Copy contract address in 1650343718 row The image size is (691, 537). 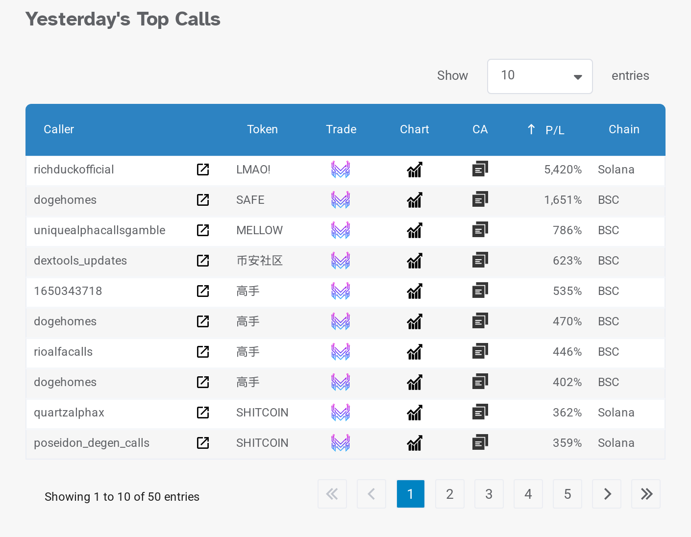click(x=480, y=291)
